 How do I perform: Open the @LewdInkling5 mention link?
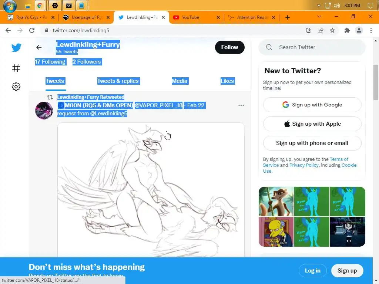click(109, 114)
